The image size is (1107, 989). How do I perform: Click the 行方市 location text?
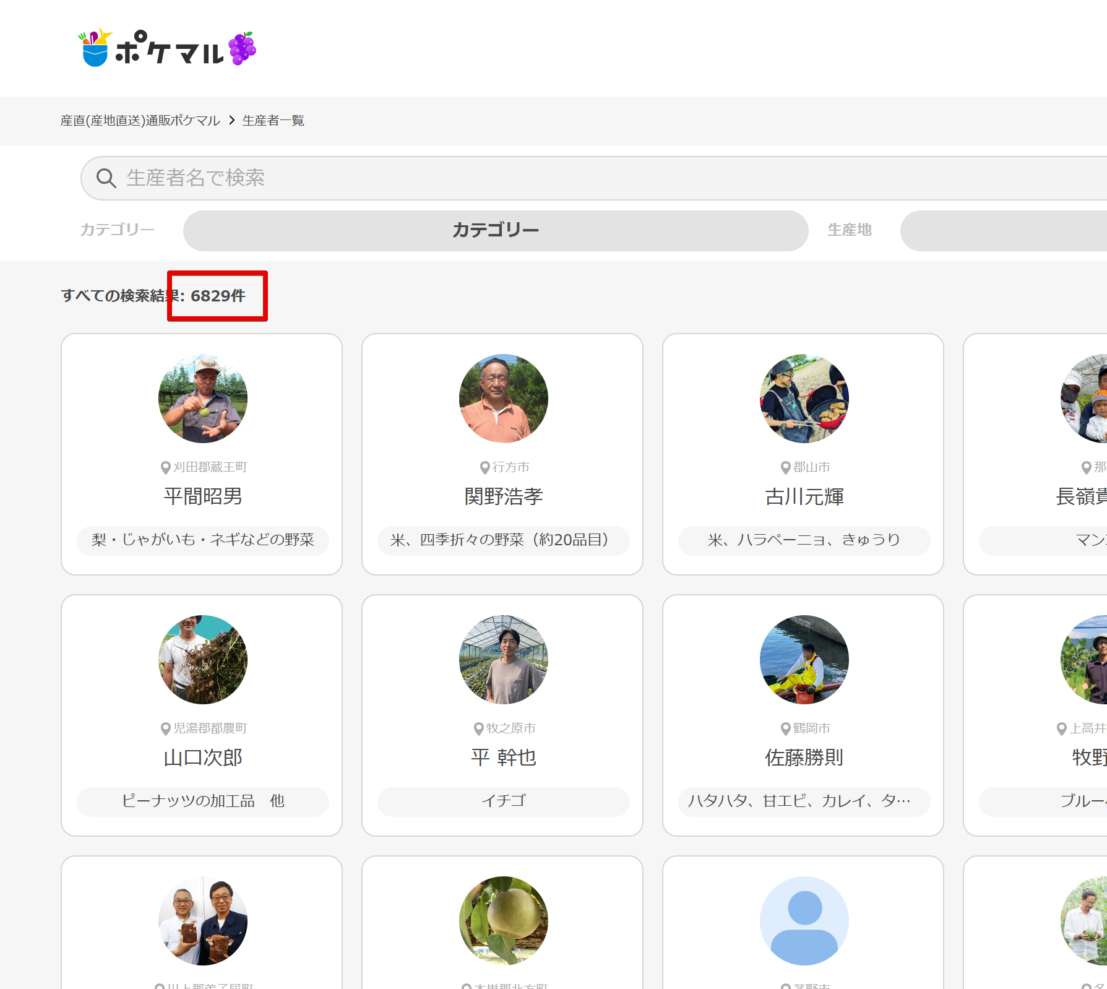coord(511,467)
